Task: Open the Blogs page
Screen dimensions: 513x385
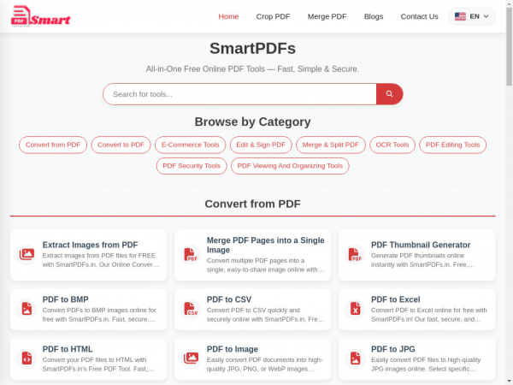Action: [374, 16]
